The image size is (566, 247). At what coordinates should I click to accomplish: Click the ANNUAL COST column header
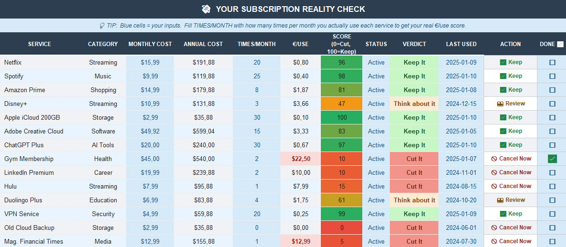tap(203, 44)
